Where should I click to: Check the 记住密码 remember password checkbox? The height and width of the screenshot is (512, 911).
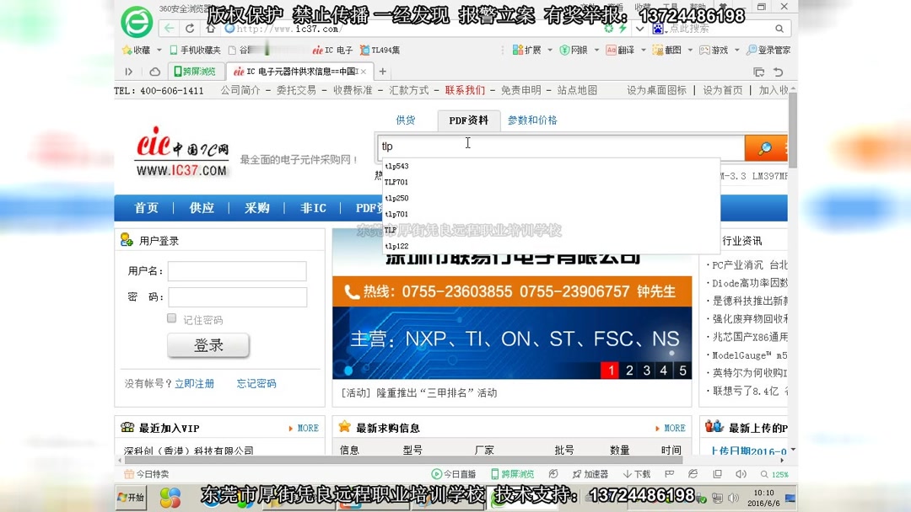pos(171,318)
